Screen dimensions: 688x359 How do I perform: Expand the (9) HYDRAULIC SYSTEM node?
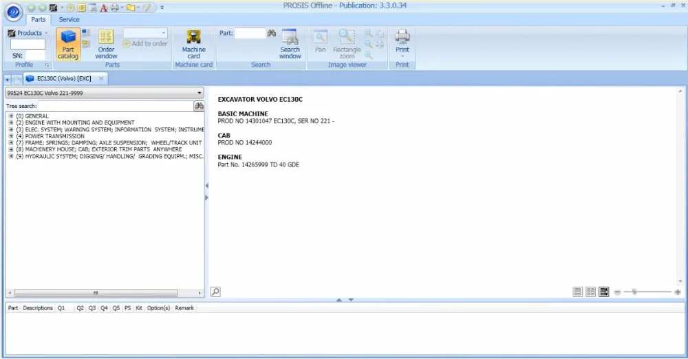11,156
